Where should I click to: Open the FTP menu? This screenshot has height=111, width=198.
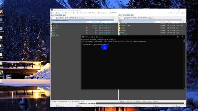click(89, 13)
